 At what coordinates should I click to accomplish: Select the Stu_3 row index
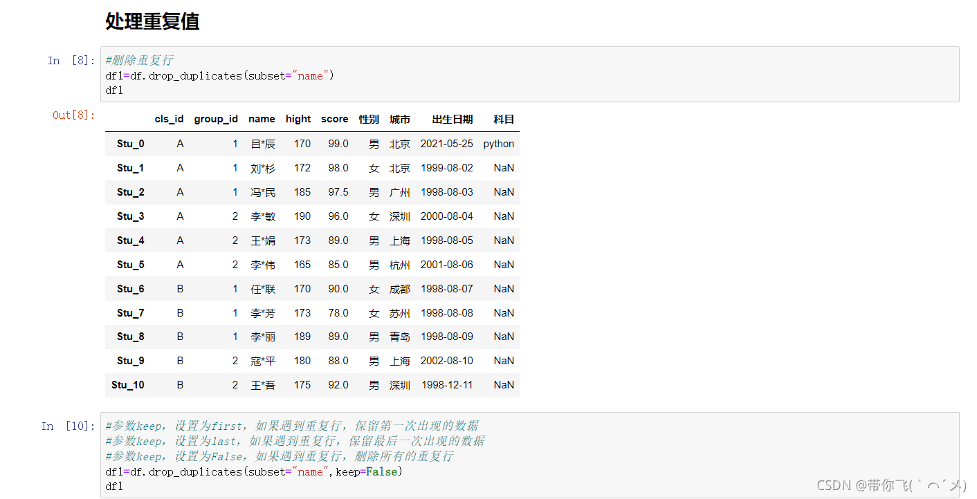click(131, 216)
